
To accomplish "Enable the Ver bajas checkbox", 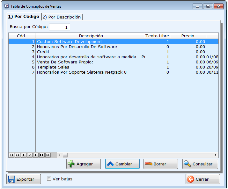I will pyautogui.click(x=49, y=179).
